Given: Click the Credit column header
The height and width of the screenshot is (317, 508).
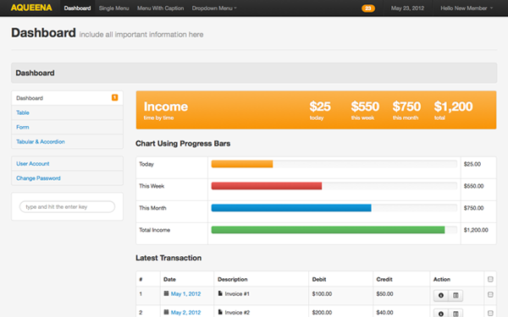Looking at the screenshot, I should pyautogui.click(x=384, y=280).
